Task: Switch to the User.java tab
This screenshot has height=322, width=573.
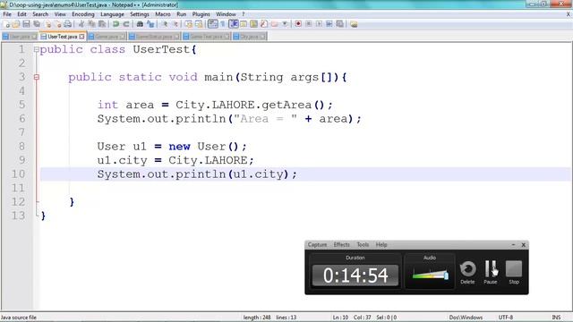Action: click(x=20, y=37)
